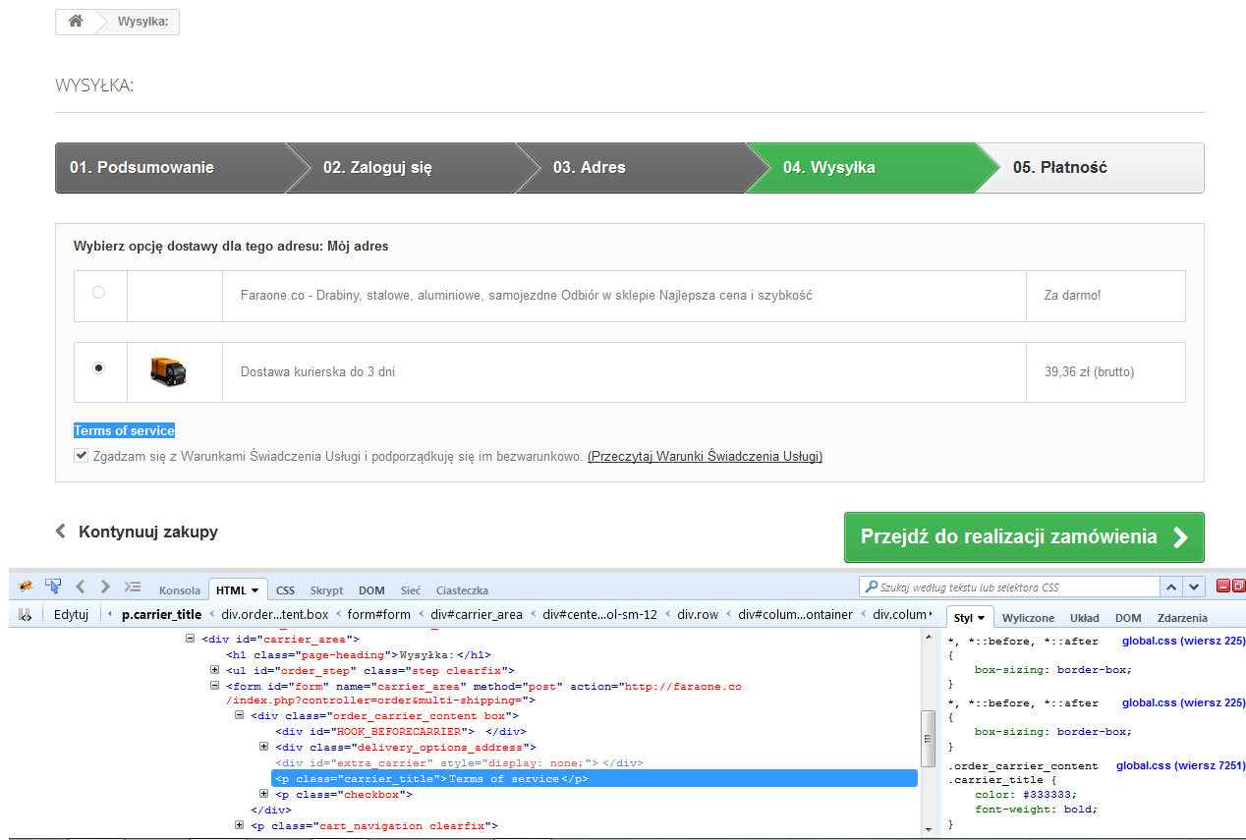The width and height of the screenshot is (1246, 840).
Task: Collapse the form carrier_area node
Action: pos(215,686)
